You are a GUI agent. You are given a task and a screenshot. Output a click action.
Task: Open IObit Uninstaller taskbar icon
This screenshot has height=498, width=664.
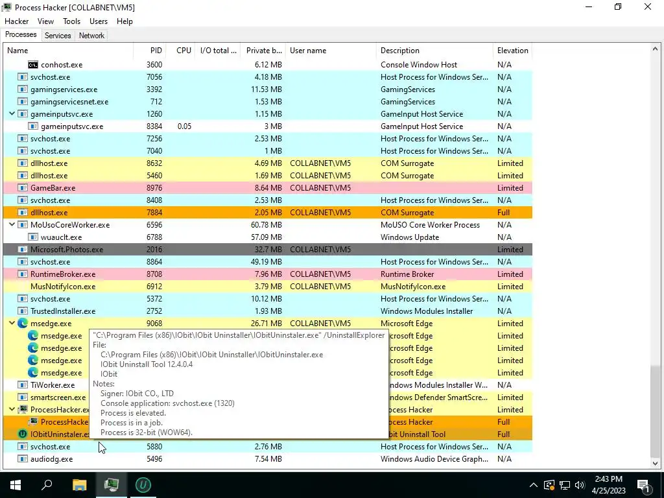pos(143,485)
